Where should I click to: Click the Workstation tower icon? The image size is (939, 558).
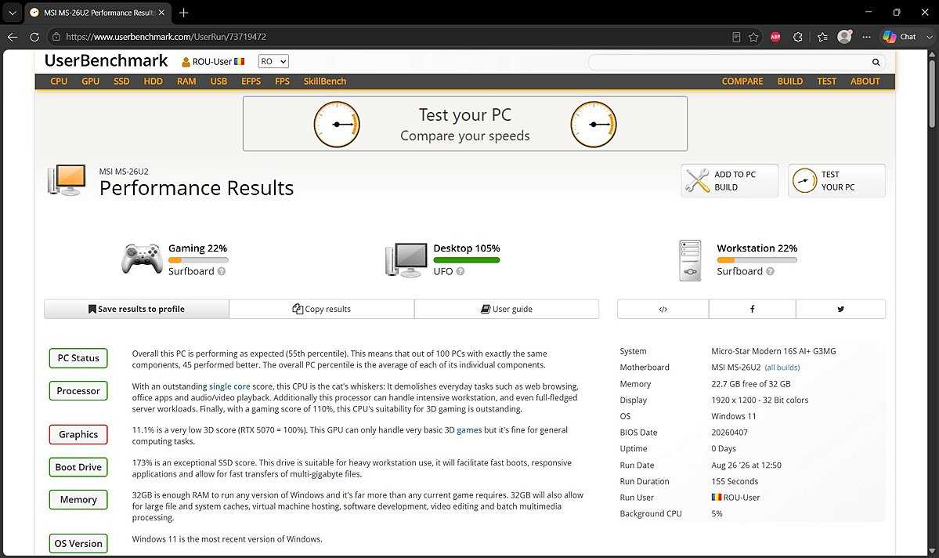click(x=690, y=260)
